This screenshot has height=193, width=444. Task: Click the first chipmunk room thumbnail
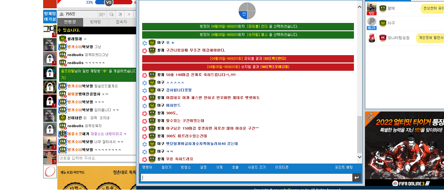point(50,45)
